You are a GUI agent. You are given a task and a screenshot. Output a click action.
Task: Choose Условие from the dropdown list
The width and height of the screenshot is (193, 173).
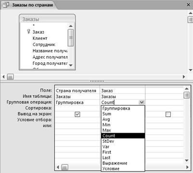(123, 169)
